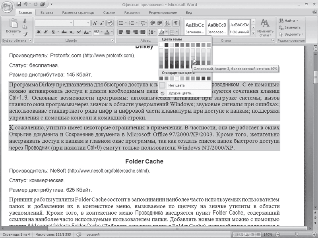Toggle justified text alignment
Image resolution: width=318 pixels, height=238 pixels.
coord(143,32)
